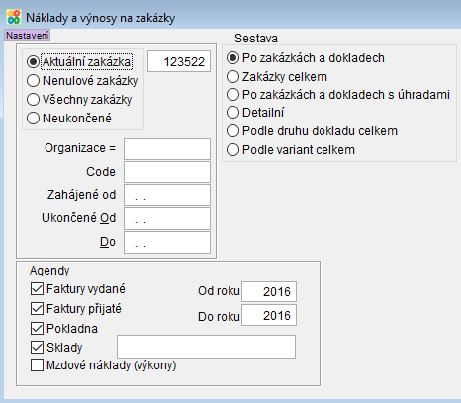Focus the Organizace input field

(x=167, y=149)
